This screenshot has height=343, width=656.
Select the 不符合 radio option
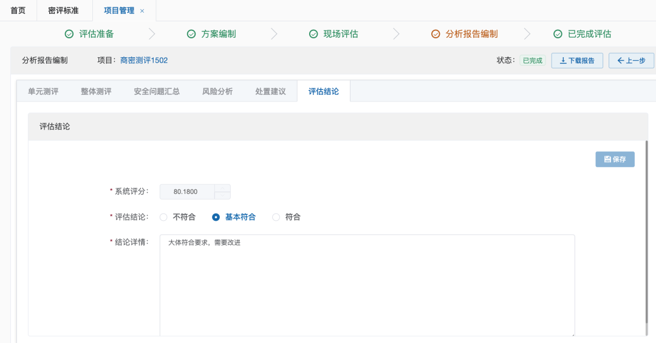164,217
